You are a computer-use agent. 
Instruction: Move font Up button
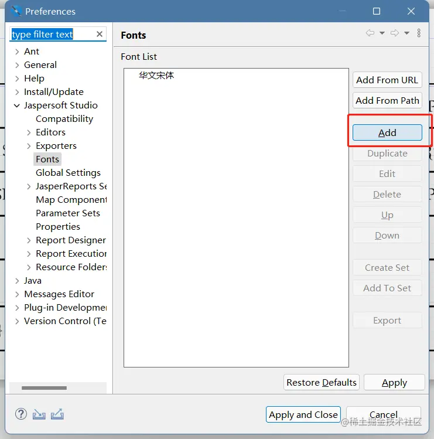[x=387, y=215]
